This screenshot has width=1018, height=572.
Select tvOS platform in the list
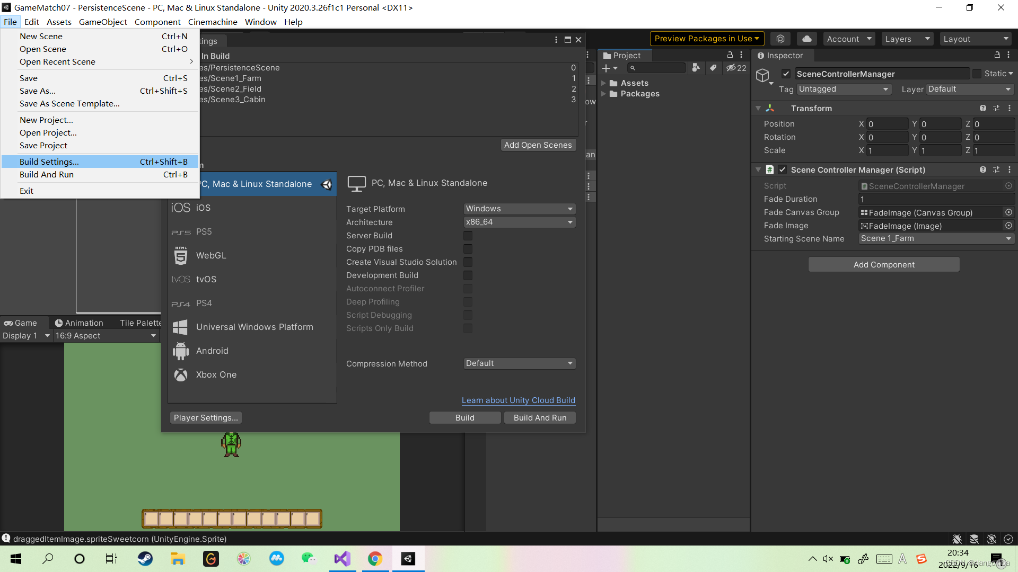point(252,279)
